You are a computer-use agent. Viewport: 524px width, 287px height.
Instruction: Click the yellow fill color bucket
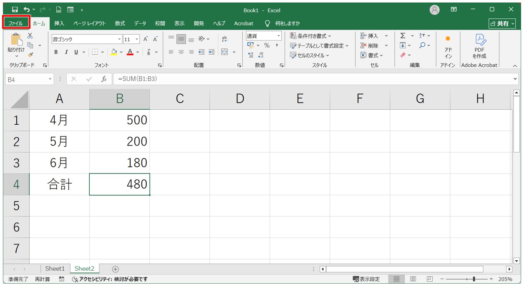(x=114, y=52)
